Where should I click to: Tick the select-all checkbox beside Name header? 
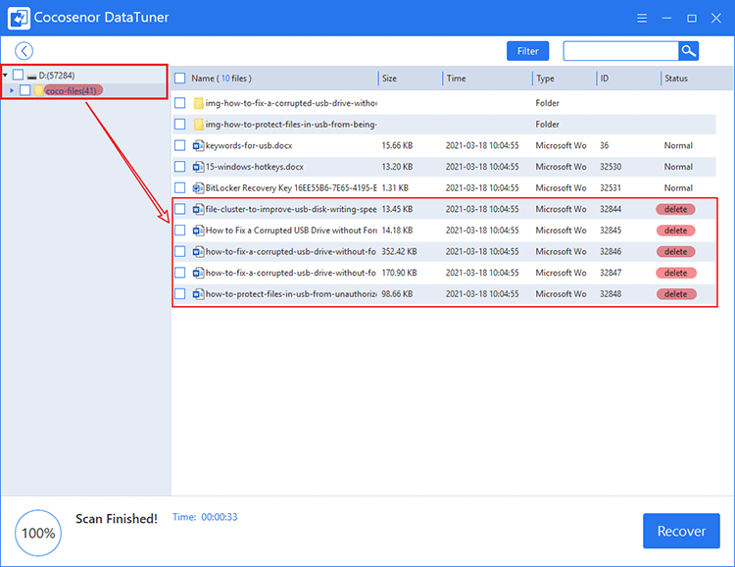coord(180,77)
